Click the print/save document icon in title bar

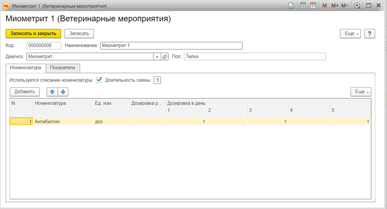click(291, 6)
